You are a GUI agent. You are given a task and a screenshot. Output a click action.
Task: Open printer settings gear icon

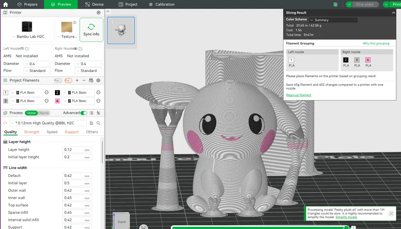[x=99, y=12]
